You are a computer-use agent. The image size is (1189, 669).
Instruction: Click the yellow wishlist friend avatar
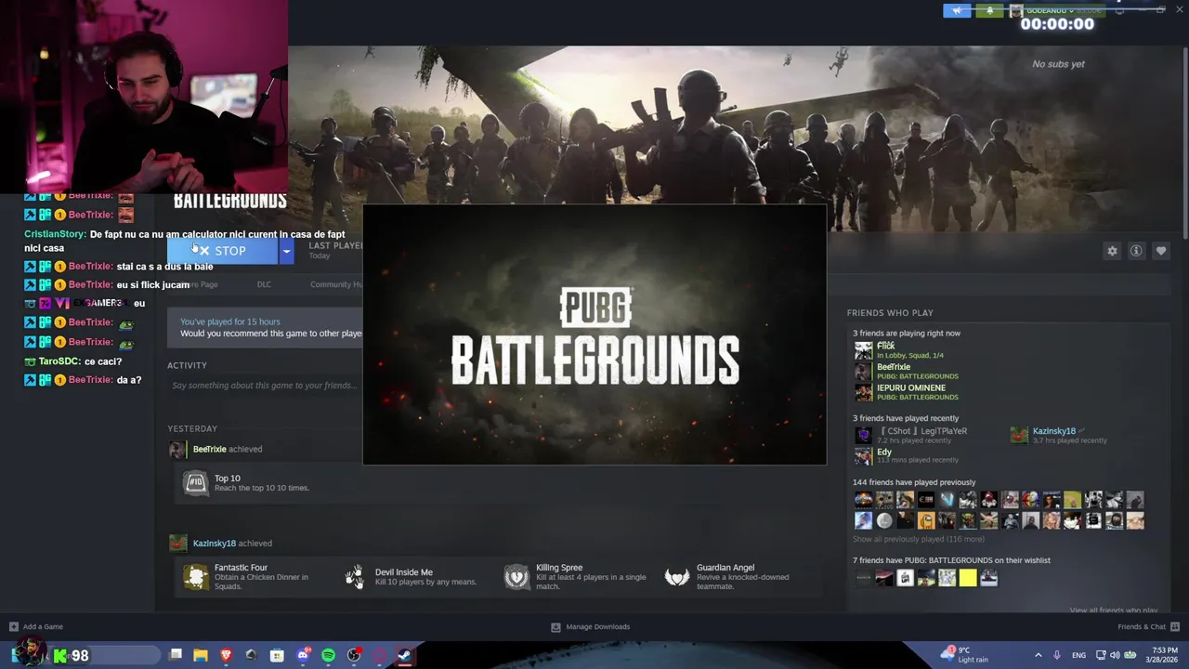[x=968, y=578]
